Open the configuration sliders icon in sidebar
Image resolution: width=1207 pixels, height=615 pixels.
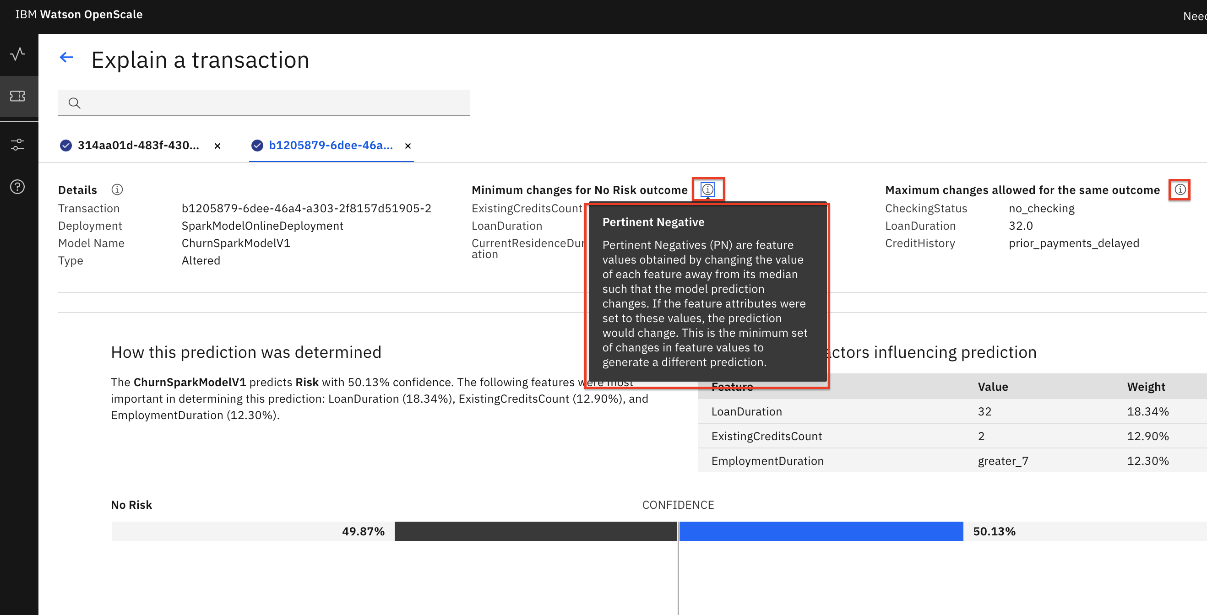click(18, 144)
